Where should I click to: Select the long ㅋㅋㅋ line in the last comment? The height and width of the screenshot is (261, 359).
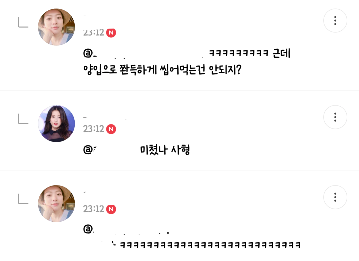pyautogui.click(x=210, y=245)
